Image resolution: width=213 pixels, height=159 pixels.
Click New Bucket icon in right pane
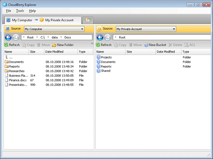[x=146, y=45]
